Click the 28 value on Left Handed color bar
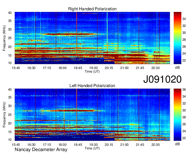The image size is (189, 153). point(184,117)
